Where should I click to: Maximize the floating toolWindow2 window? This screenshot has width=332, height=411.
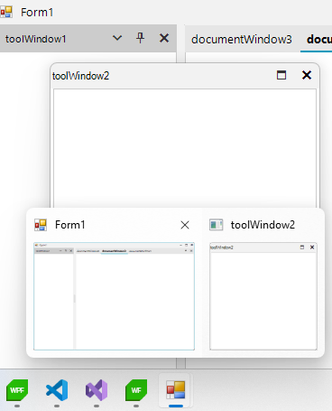[281, 75]
